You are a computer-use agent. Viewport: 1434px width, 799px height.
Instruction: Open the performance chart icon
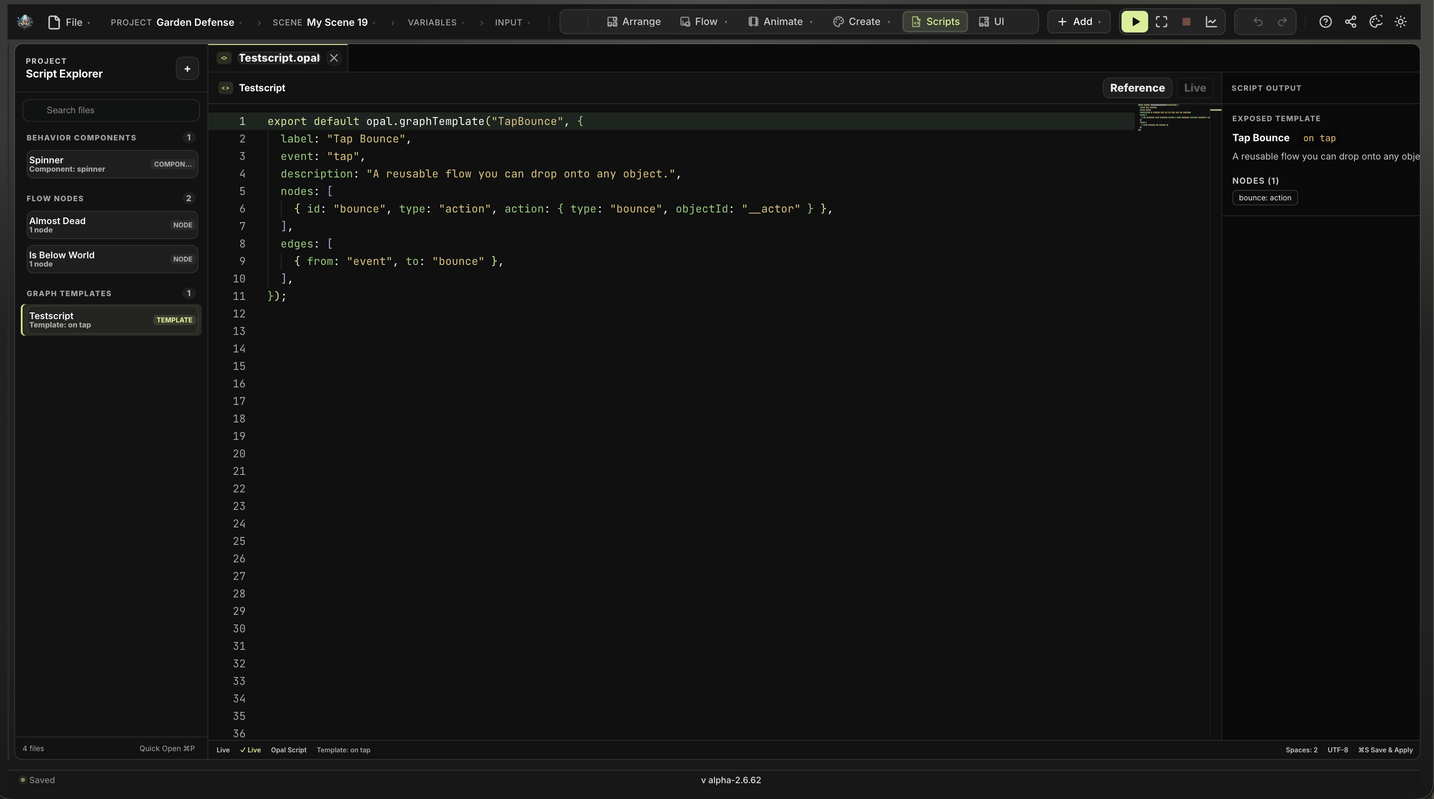pyautogui.click(x=1211, y=22)
